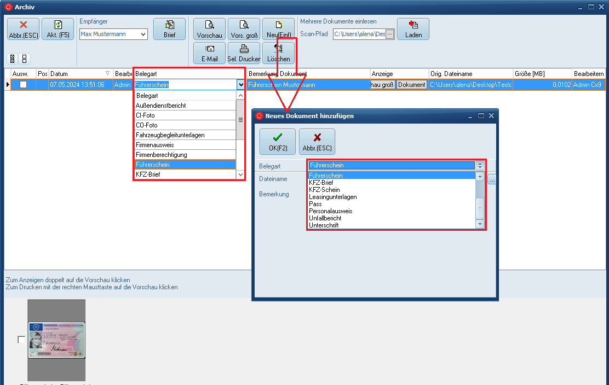Choose Personalausweis in the dialog list
The height and width of the screenshot is (385, 609).
(330, 211)
